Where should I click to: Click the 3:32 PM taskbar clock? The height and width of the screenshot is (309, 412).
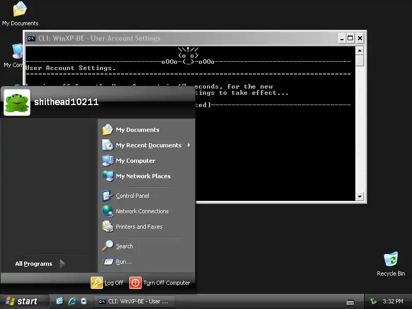click(x=393, y=301)
